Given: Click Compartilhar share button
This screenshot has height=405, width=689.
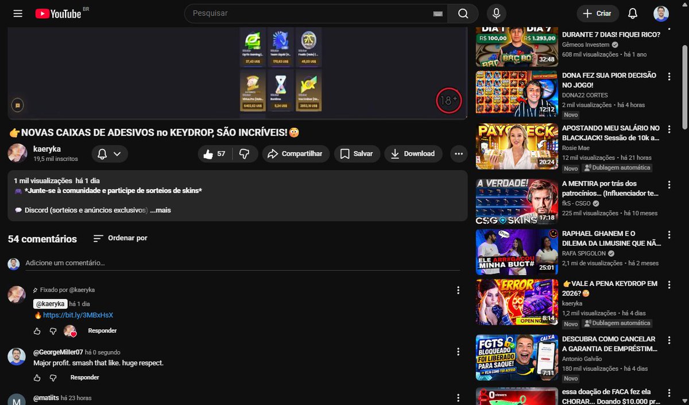Looking at the screenshot, I should (296, 154).
